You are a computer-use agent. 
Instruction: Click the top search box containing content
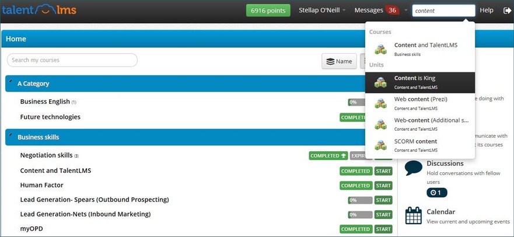tap(443, 11)
